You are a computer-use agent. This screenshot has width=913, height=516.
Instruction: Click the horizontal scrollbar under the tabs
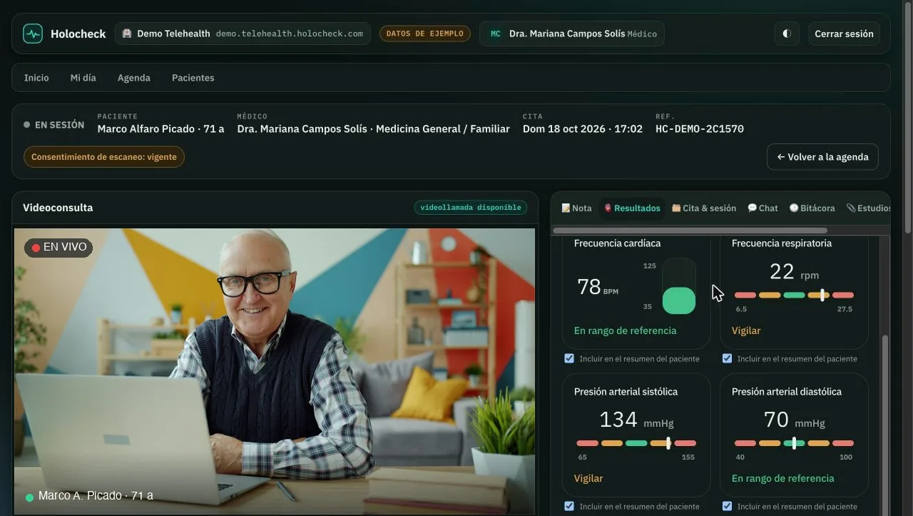690,231
